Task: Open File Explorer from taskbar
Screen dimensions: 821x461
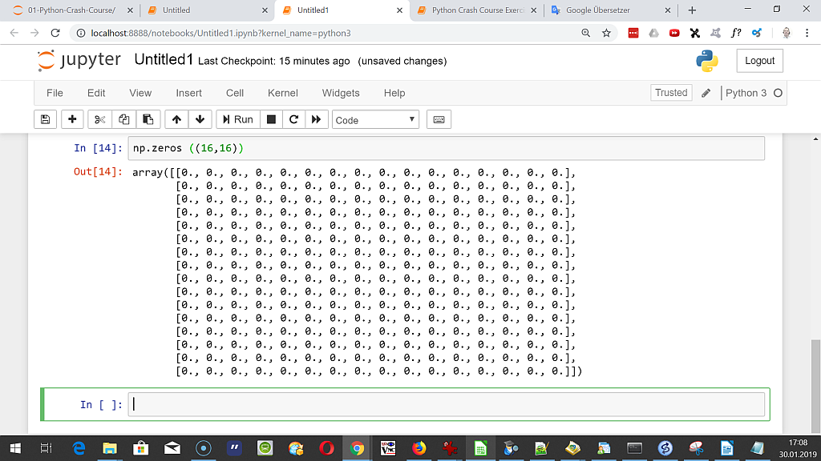Action: (109, 448)
